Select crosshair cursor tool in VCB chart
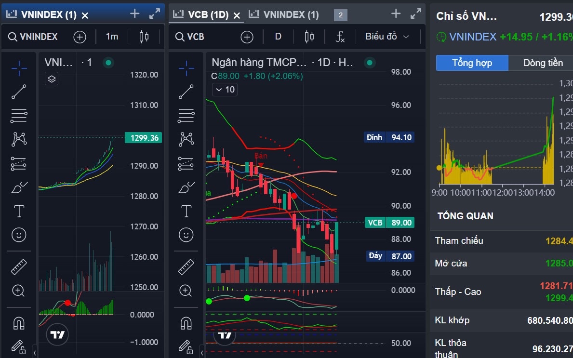Viewport: 573px width, 358px height. click(x=187, y=68)
